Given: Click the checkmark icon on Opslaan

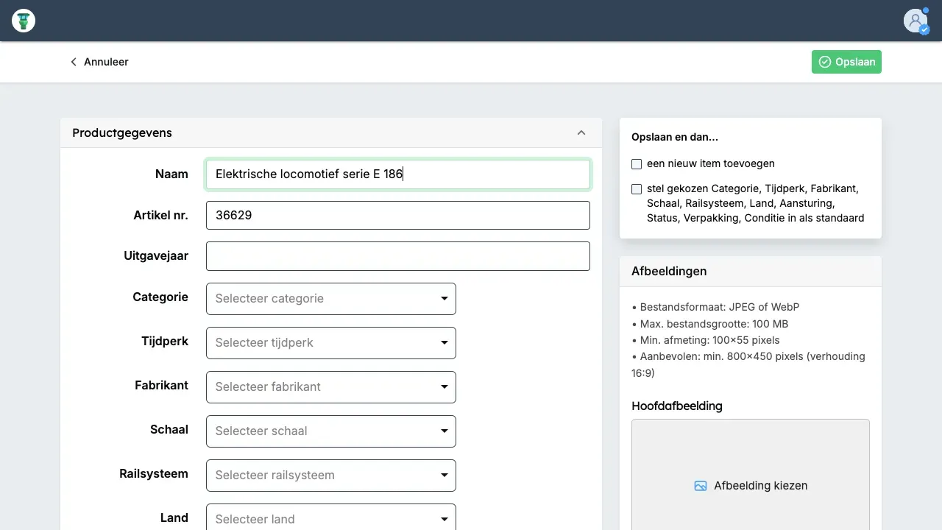Looking at the screenshot, I should click(x=825, y=62).
